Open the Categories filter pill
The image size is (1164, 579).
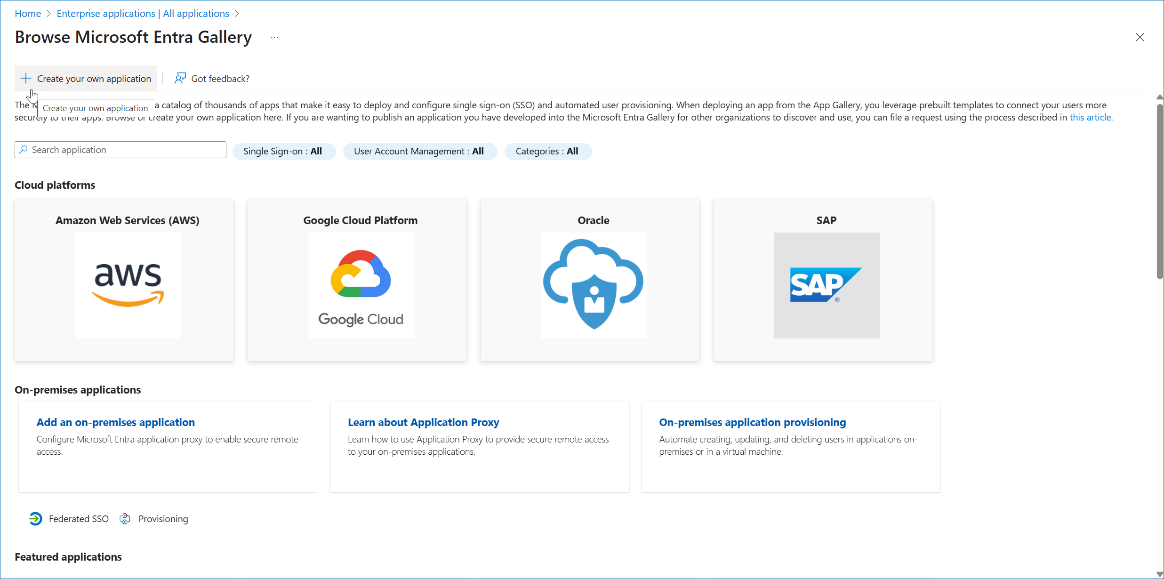(x=547, y=151)
